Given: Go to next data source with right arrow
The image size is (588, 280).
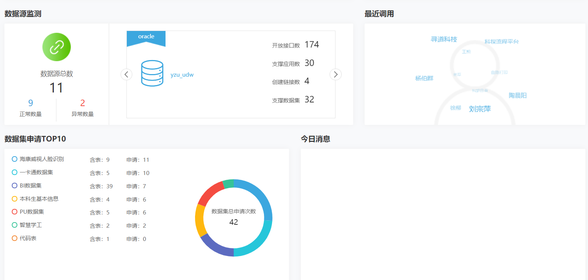Looking at the screenshot, I should tap(335, 74).
